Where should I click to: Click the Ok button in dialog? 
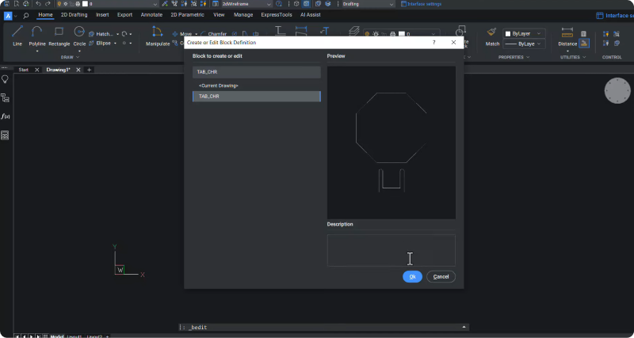click(412, 276)
